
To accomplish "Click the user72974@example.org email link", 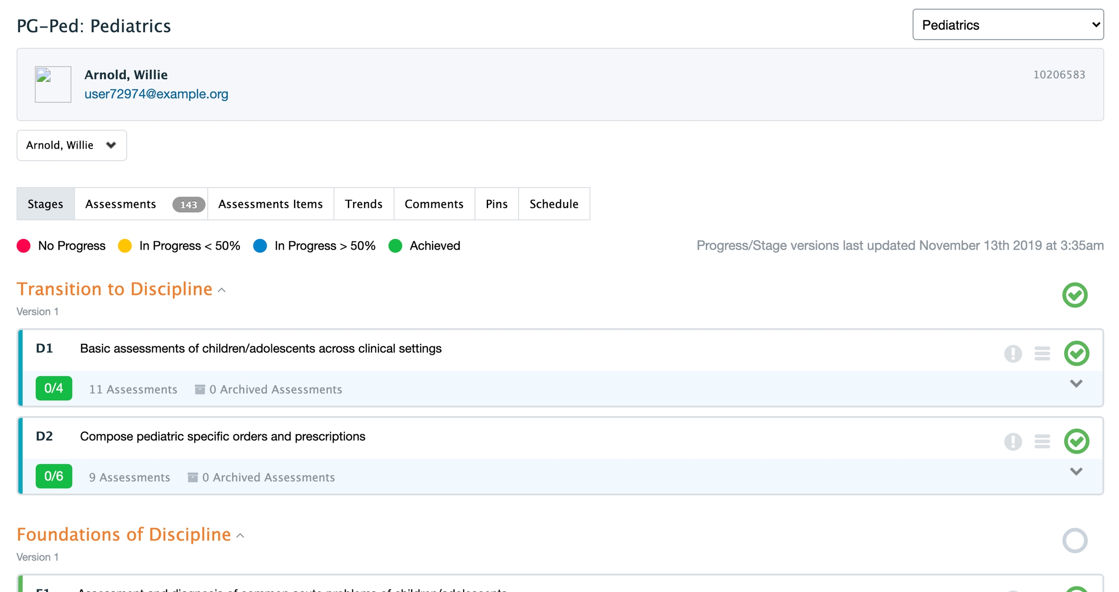I will (156, 94).
